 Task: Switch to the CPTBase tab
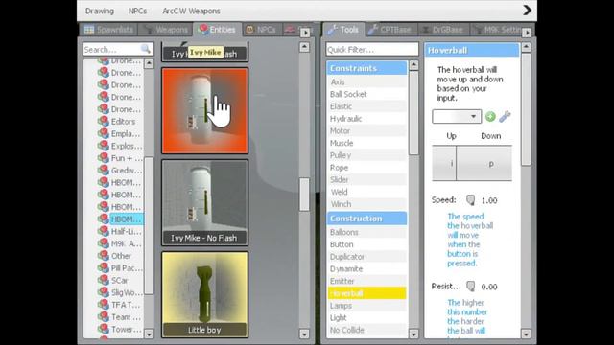click(x=390, y=30)
